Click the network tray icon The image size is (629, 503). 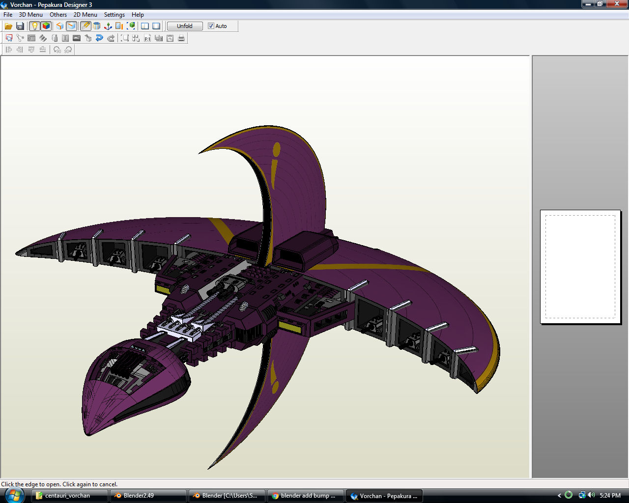point(582,495)
